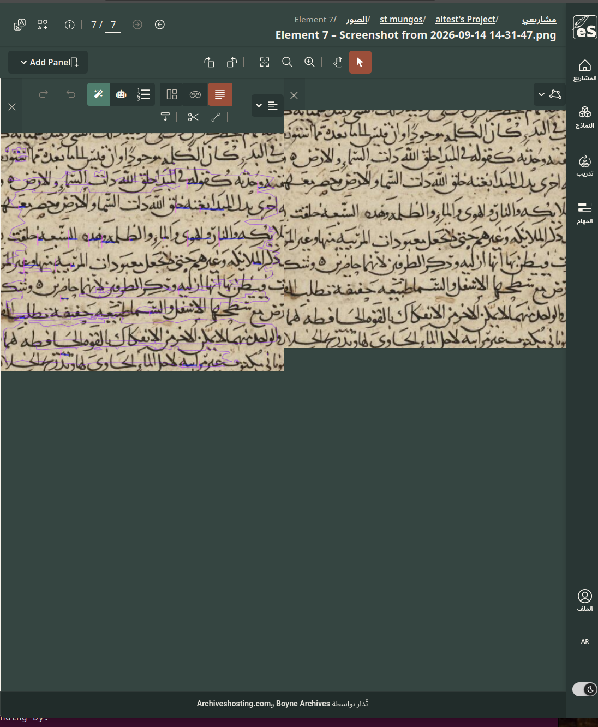Zoom out of the image

(287, 62)
